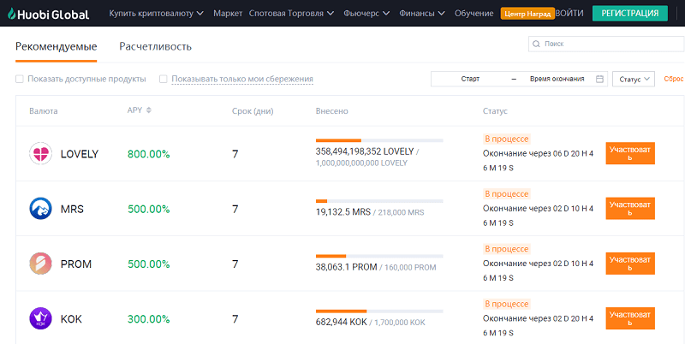This screenshot has width=685, height=344.
Task: Enable 'Показать доступные продукты' checkbox
Action: click(19, 79)
